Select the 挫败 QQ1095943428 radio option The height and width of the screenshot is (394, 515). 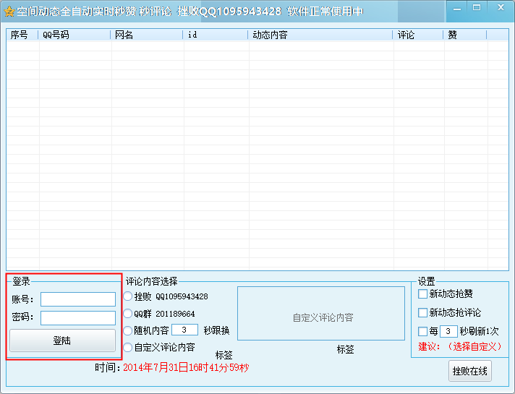click(128, 296)
